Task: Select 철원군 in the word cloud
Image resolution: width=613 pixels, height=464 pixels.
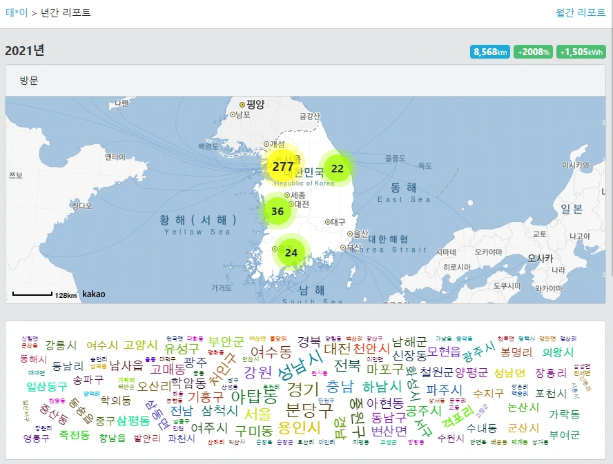Action: [437, 372]
